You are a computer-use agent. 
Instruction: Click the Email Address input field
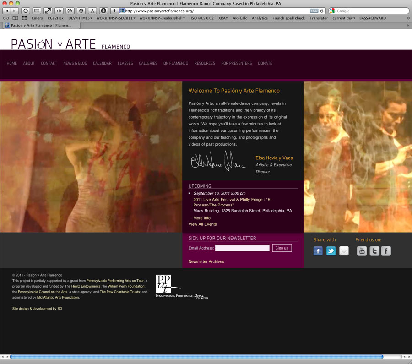click(x=242, y=248)
